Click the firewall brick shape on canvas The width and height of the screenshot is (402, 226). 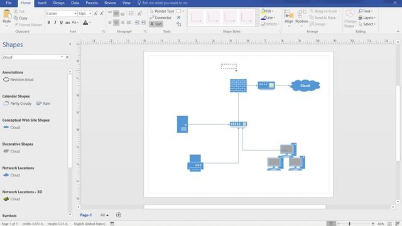(x=239, y=85)
